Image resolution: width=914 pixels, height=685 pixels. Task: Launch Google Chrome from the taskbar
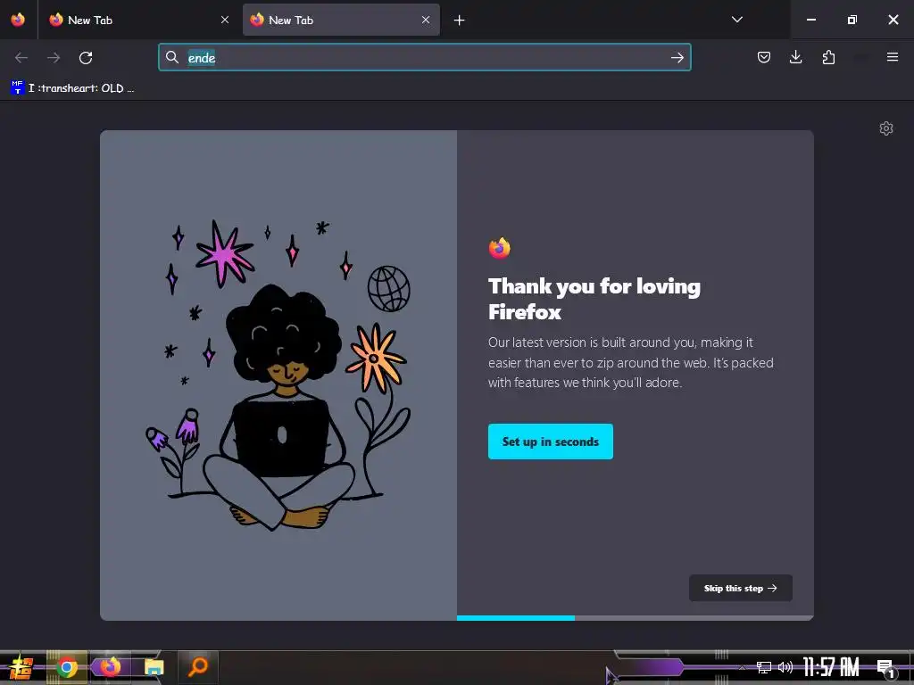(x=66, y=667)
